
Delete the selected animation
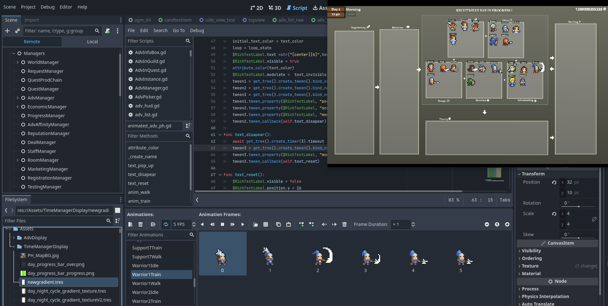pos(140,224)
